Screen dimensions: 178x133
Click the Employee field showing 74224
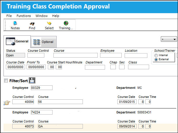coord(42,112)
